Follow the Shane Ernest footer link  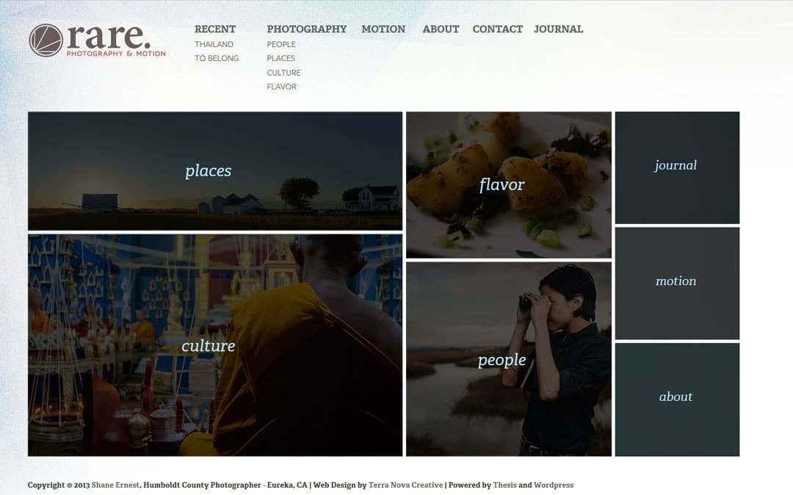coord(115,485)
